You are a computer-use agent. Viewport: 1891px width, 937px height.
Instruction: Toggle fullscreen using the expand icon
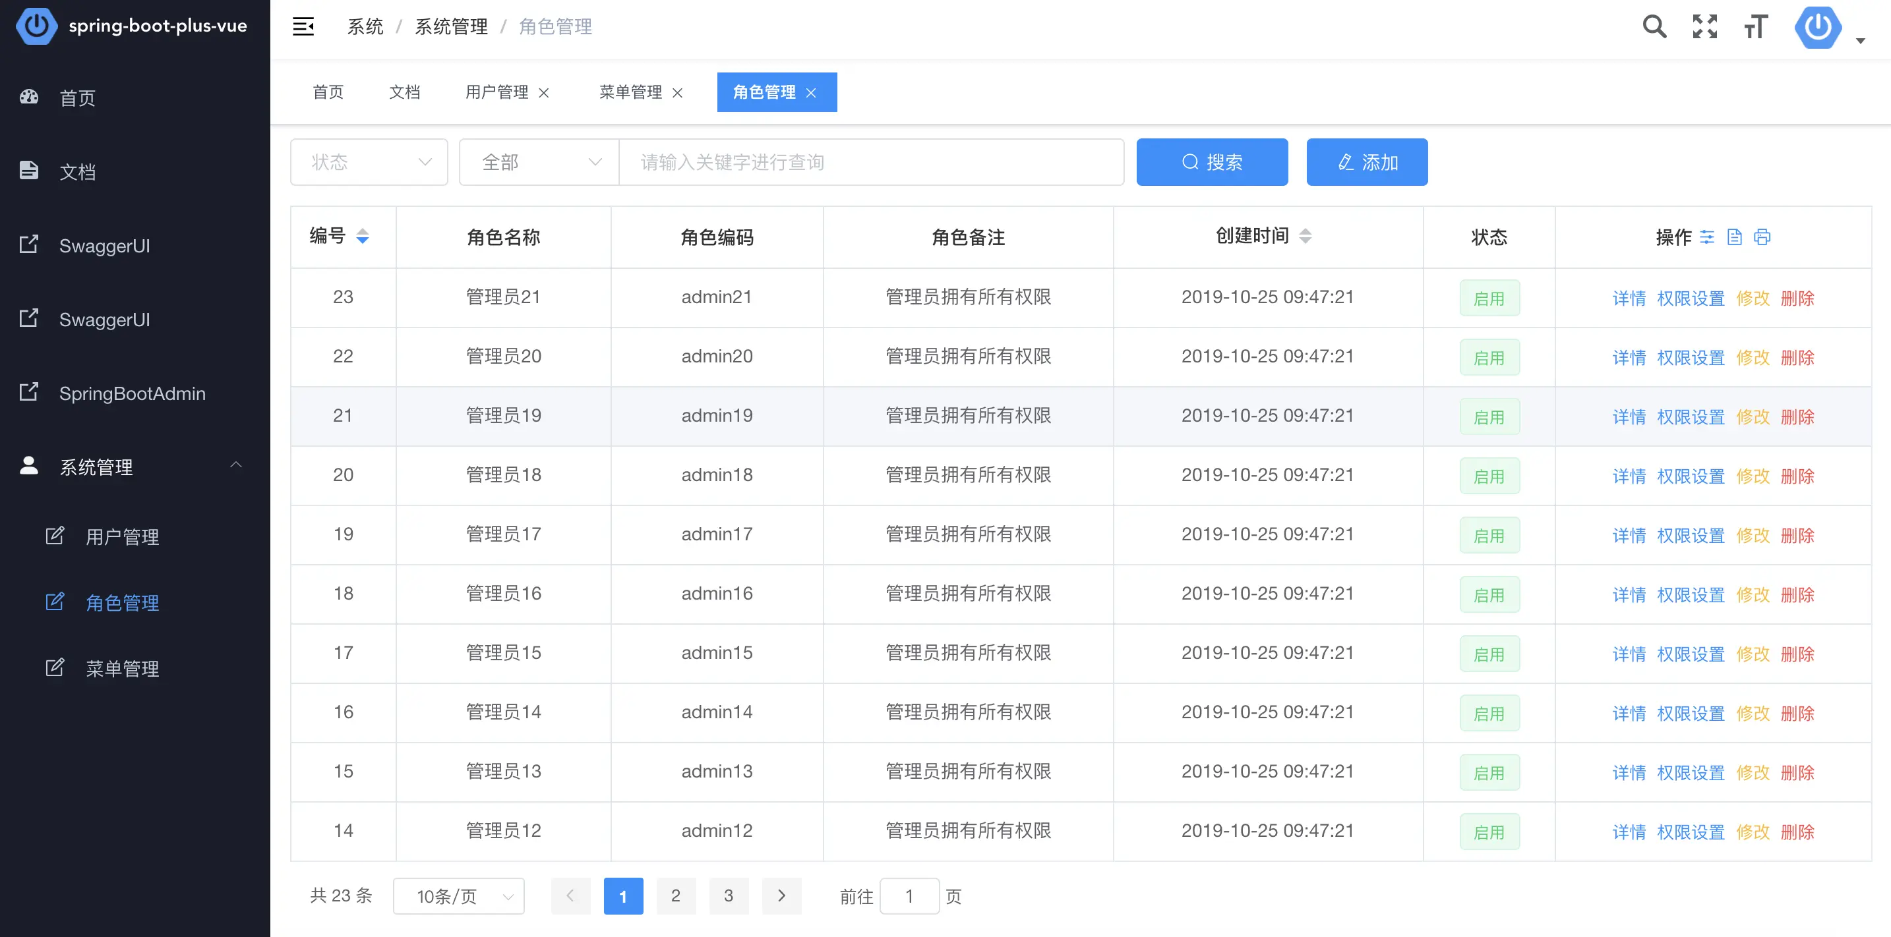[1704, 26]
